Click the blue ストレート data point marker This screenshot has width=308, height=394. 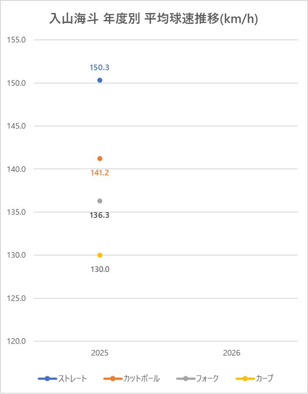point(100,80)
